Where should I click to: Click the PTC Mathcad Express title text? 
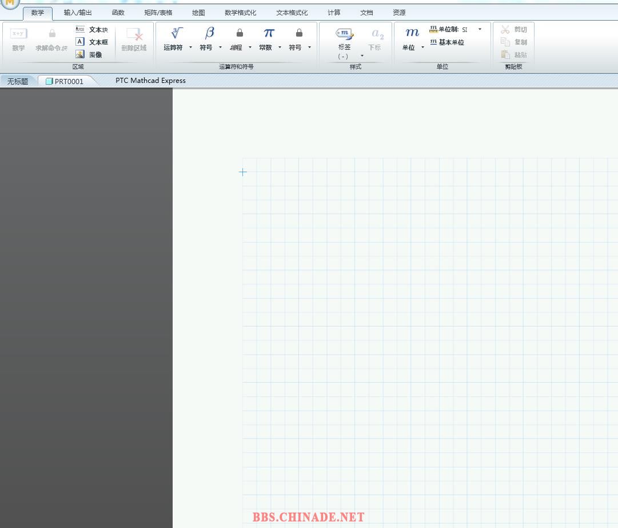click(x=150, y=81)
